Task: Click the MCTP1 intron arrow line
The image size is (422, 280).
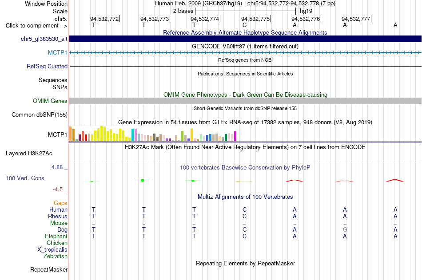Action: click(245, 52)
